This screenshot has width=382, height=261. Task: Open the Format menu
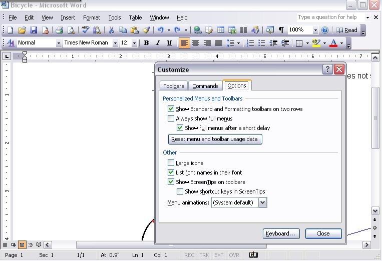tap(92, 17)
